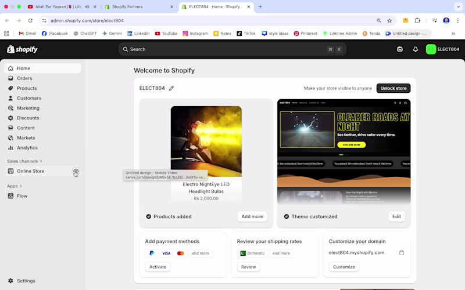Image resolution: width=465 pixels, height=290 pixels.
Task: Open Settings gear in sidebar
Action: click(x=10, y=281)
